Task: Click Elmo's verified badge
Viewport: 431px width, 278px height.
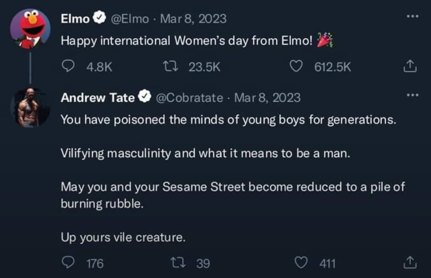Action: point(100,19)
